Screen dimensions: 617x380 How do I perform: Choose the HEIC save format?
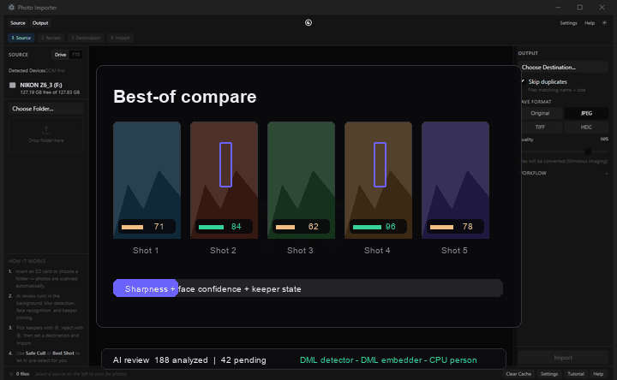pos(586,127)
